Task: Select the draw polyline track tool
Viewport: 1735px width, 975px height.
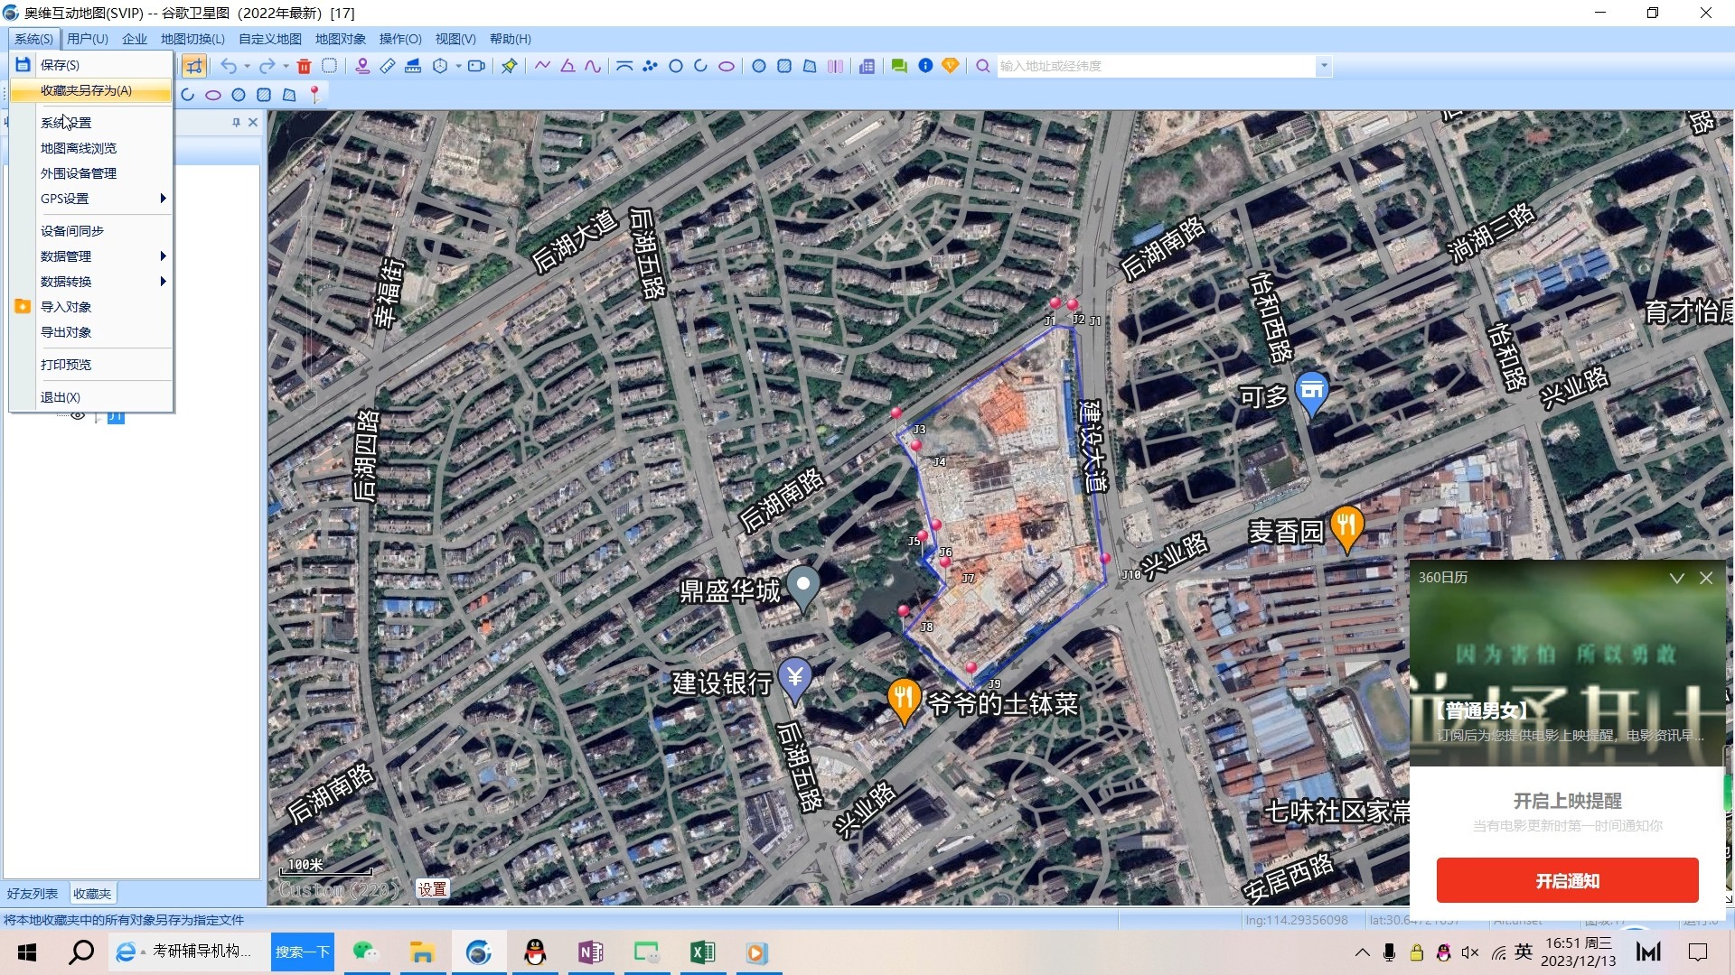Action: (542, 66)
